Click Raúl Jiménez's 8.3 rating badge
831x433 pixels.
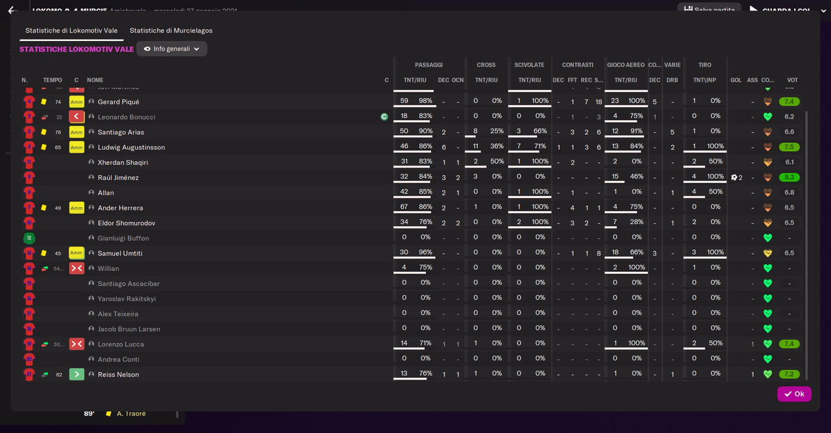pyautogui.click(x=789, y=177)
